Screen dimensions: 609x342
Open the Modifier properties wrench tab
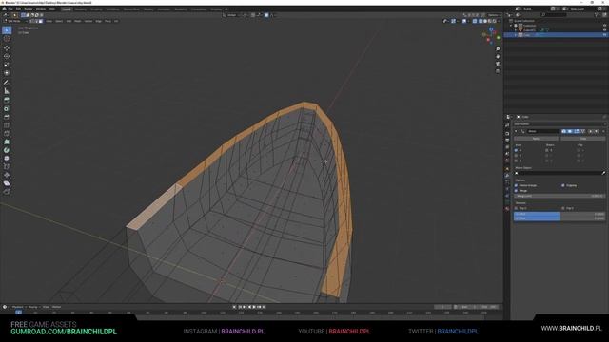tap(507, 175)
